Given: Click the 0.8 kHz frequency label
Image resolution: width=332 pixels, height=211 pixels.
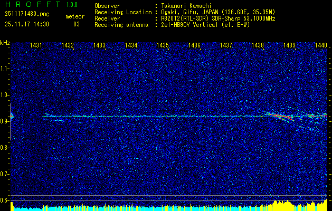Looking at the screenshot, I should [4, 148].
